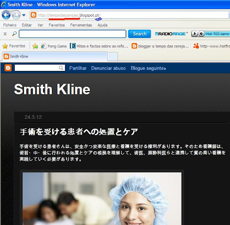Go to Blogue seguinte link

[148, 68]
